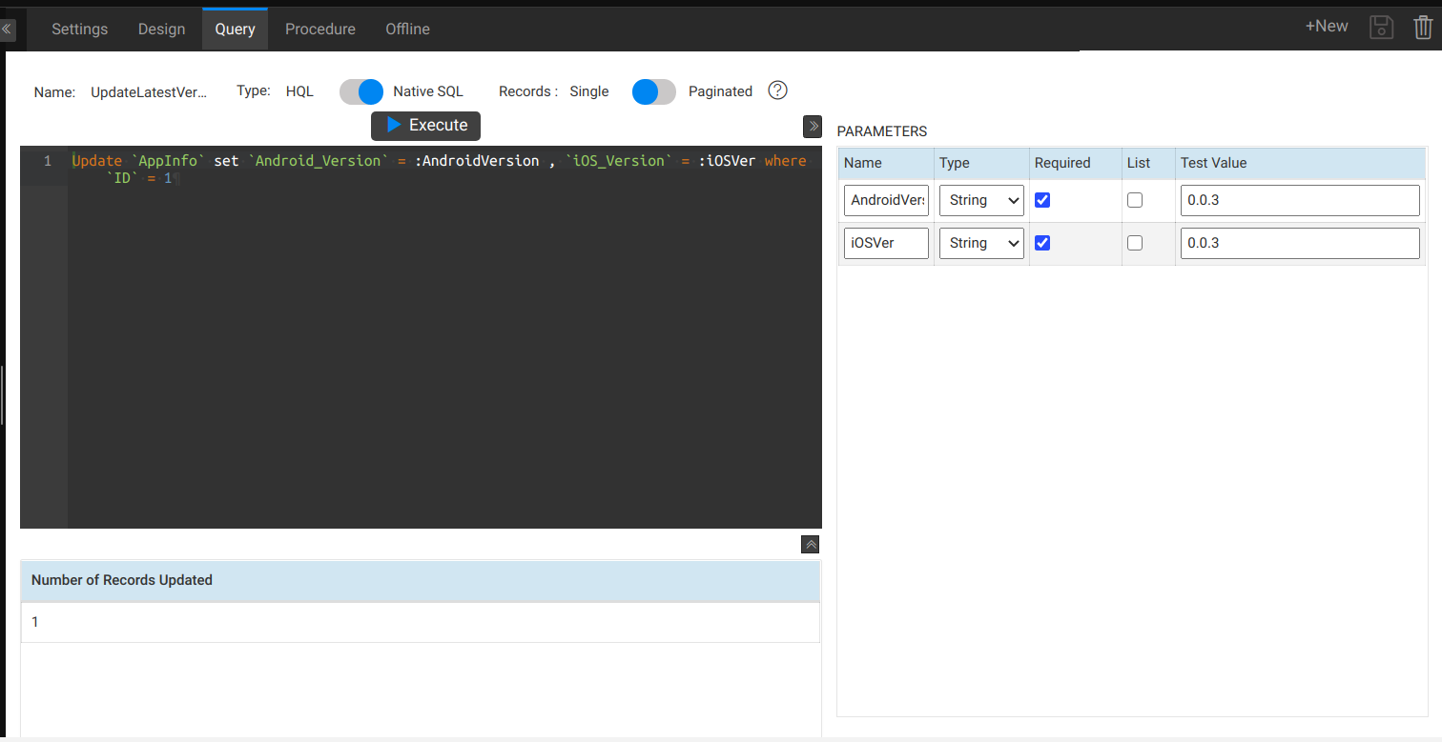Click the query Name field showing UpdateLatestVer
The width and height of the screenshot is (1442, 742).
pyautogui.click(x=148, y=91)
